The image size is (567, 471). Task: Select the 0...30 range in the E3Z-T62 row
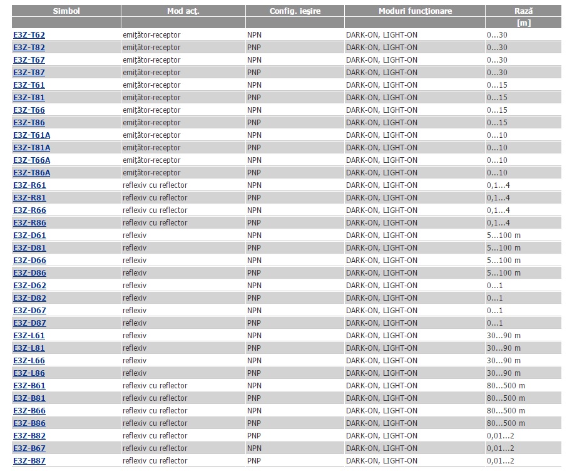pyautogui.click(x=497, y=35)
